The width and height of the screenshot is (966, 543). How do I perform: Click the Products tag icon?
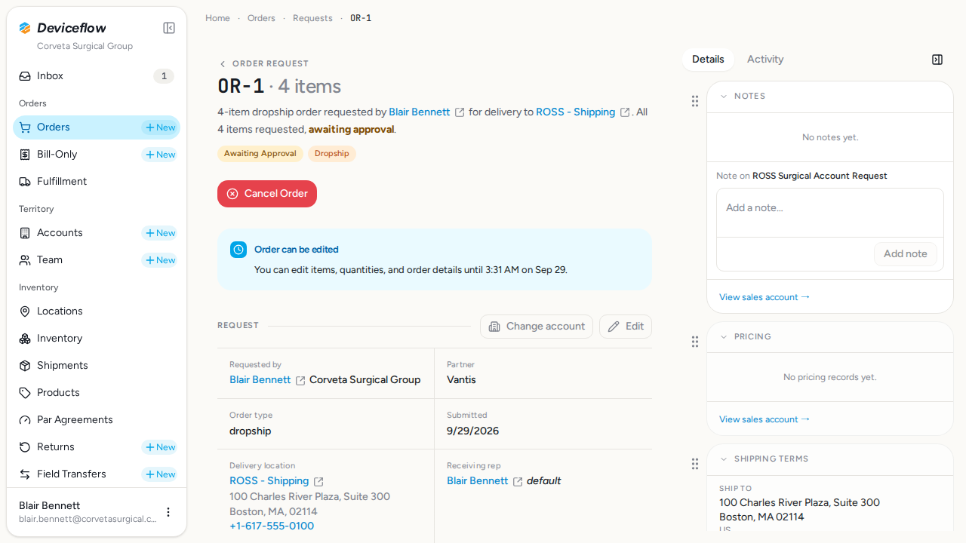coord(25,393)
